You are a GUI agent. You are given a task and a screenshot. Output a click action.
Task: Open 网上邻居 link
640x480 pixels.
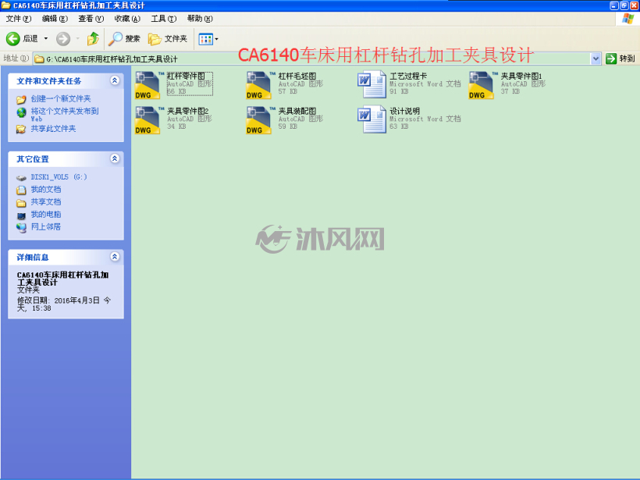click(46, 227)
